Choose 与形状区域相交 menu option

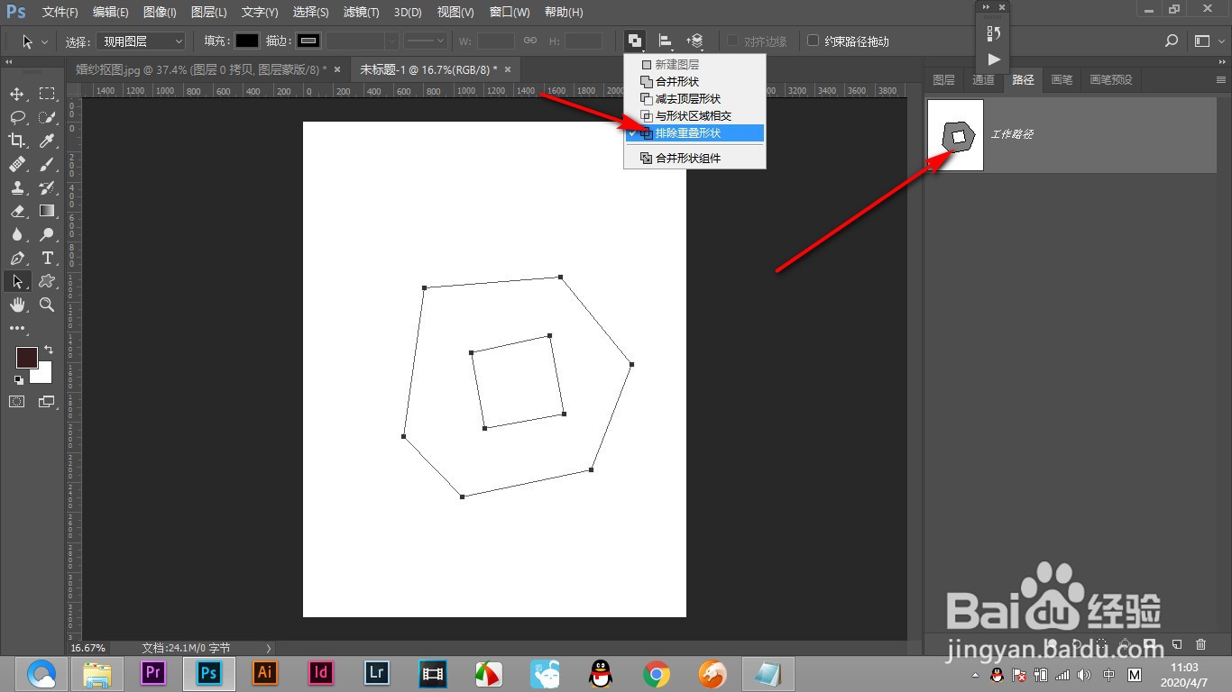(694, 116)
